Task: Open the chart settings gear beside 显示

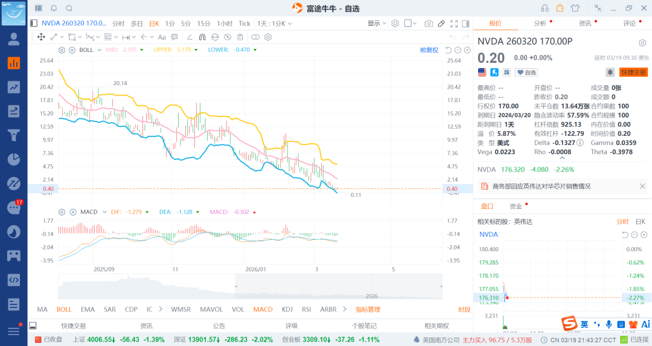Action: (x=395, y=24)
